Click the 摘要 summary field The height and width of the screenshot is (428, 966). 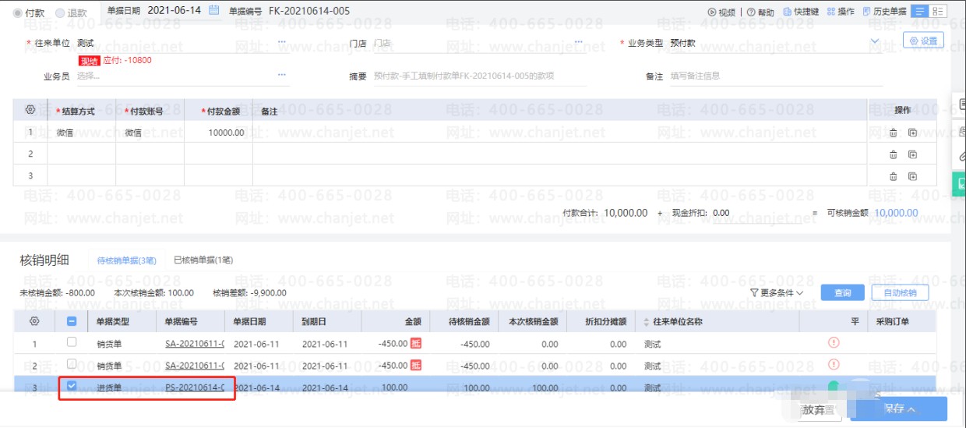(x=479, y=76)
